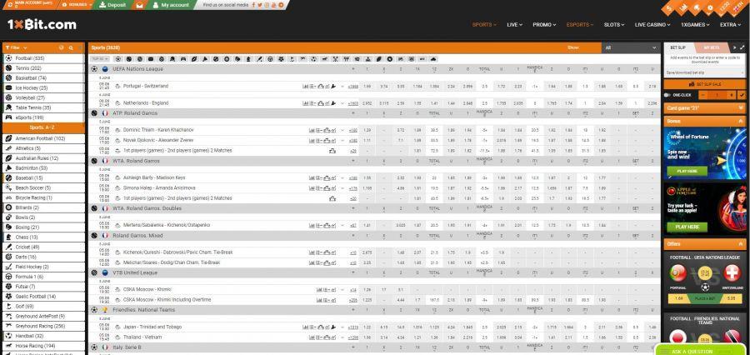Select Ice Hockey (25) in sidebar
Screen dimensions: 750x355
click(x=43, y=87)
